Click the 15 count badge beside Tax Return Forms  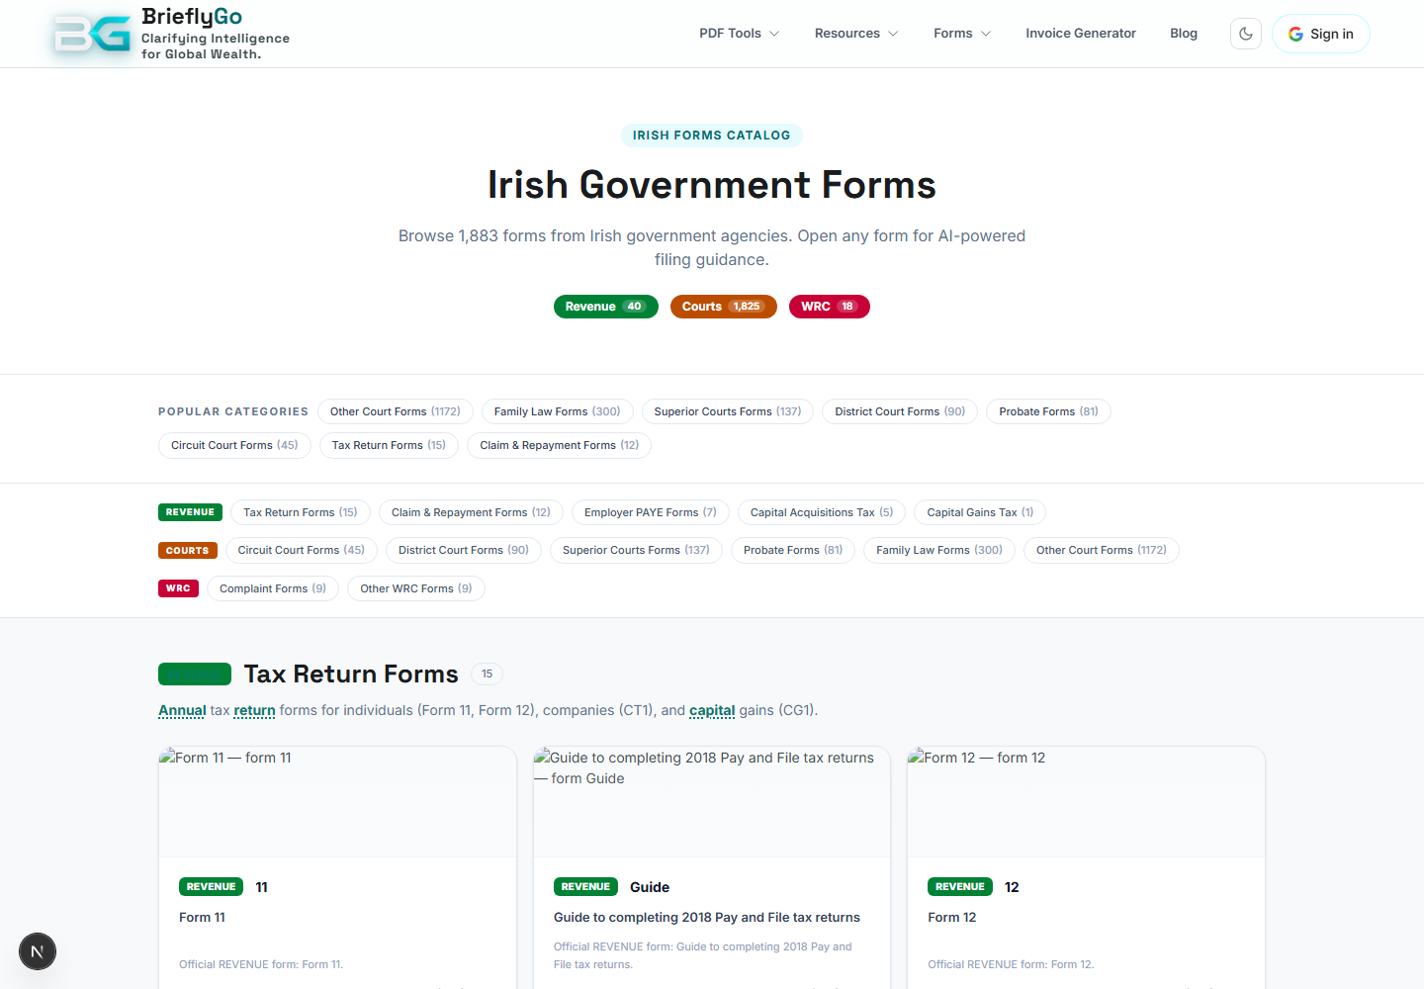pyautogui.click(x=487, y=674)
